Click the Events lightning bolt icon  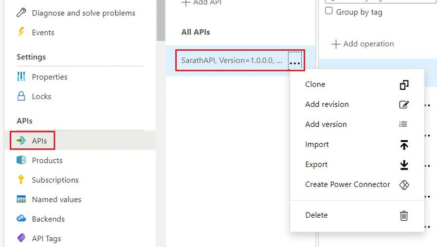(x=21, y=32)
